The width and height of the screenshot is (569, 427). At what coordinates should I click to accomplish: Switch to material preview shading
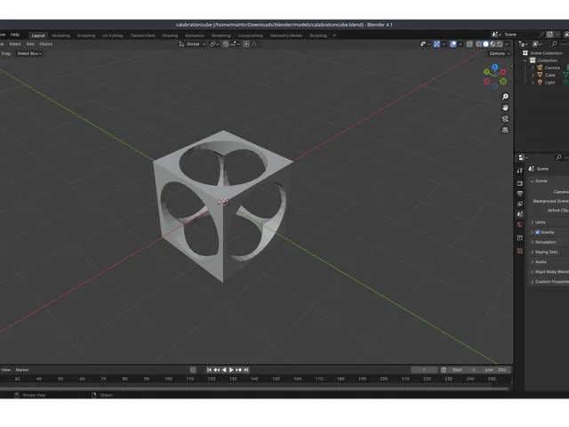coord(493,44)
